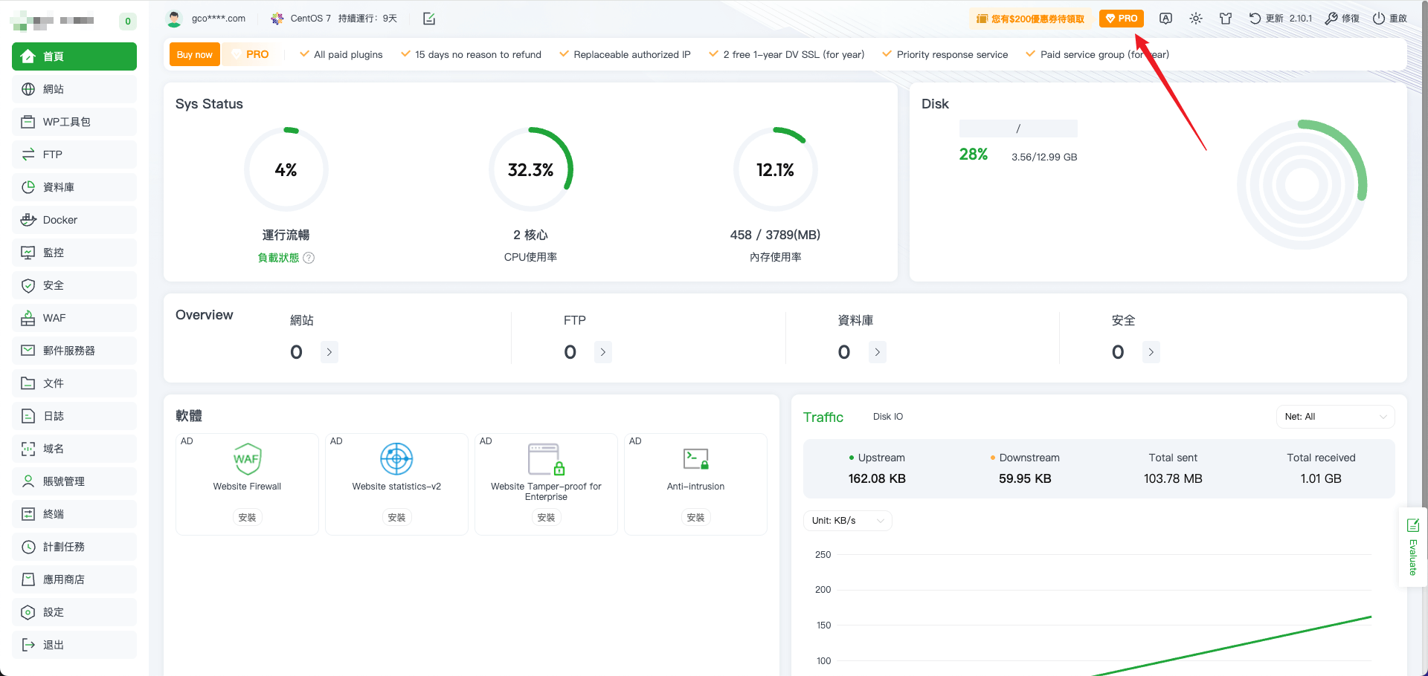
Task: Open the Evaluate feedback side tab
Action: click(1413, 547)
